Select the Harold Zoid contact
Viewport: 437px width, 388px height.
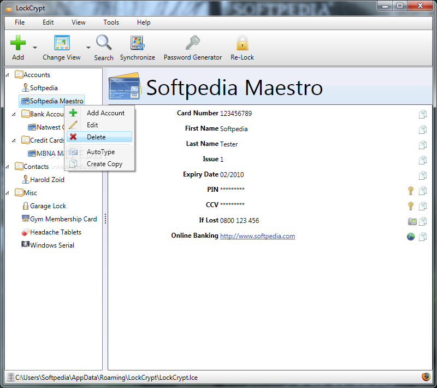pyautogui.click(x=43, y=179)
